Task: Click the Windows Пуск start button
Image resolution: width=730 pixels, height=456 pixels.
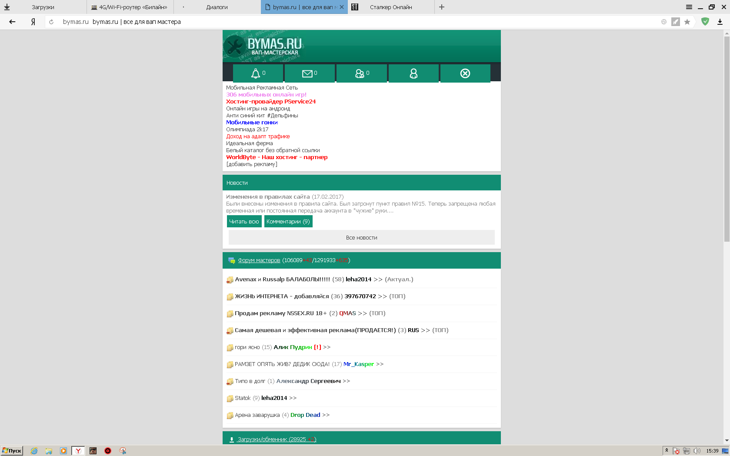Action: tap(12, 451)
